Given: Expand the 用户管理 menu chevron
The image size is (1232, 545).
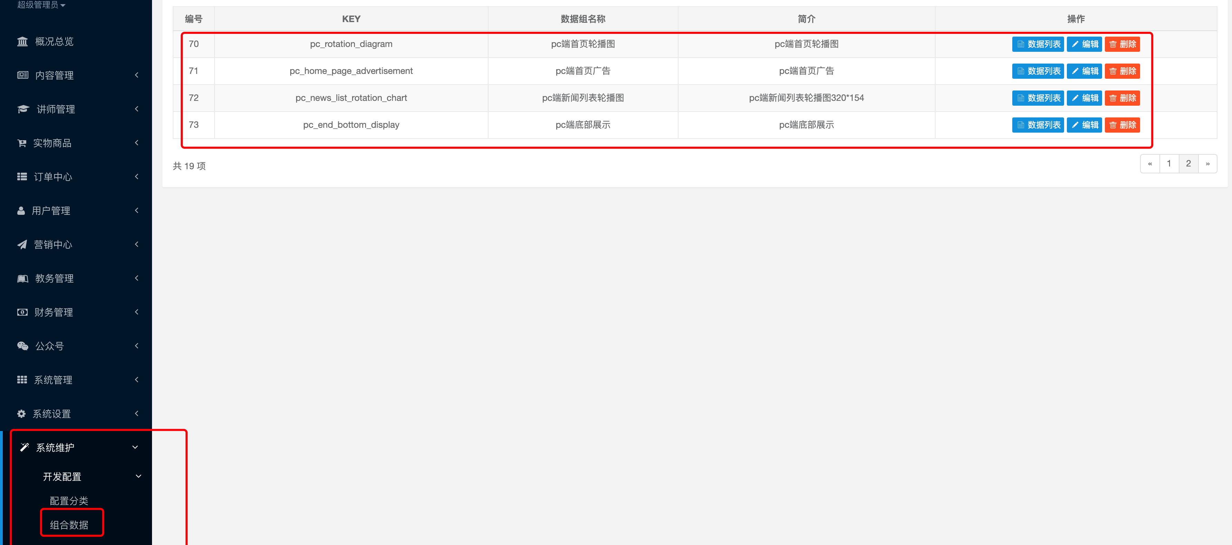Looking at the screenshot, I should (137, 210).
